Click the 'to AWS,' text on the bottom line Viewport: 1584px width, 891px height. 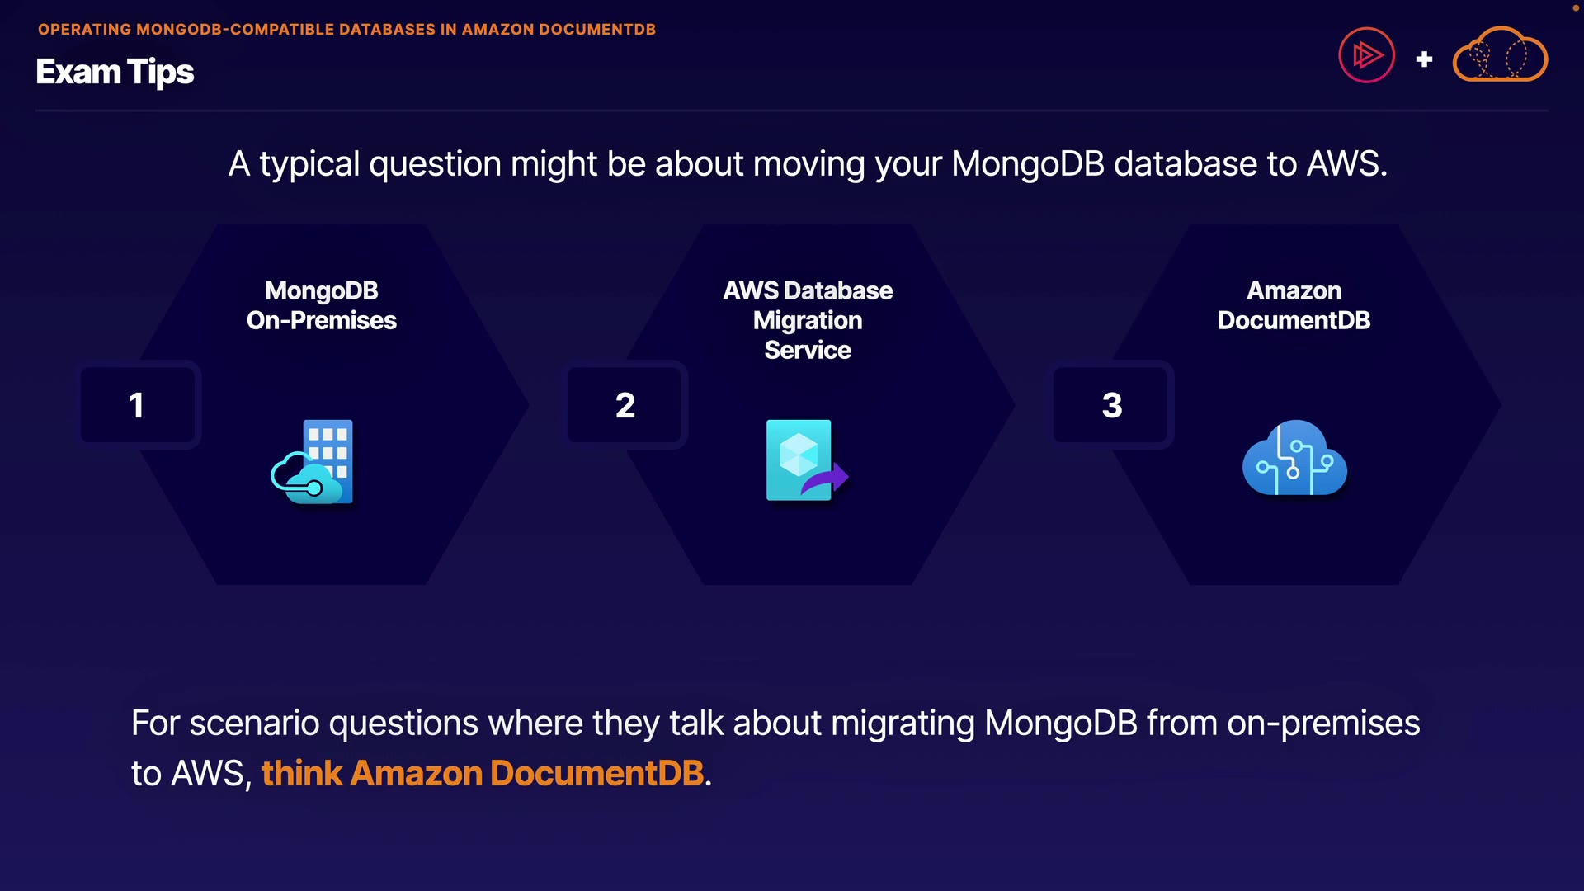(x=191, y=774)
